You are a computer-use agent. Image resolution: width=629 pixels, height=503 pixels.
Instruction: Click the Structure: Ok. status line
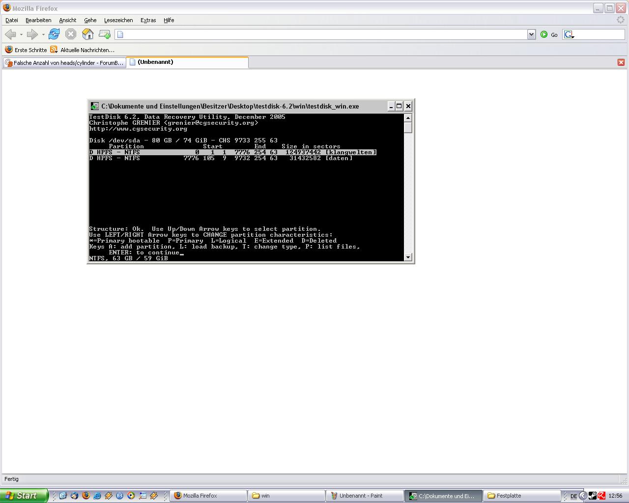coord(205,229)
